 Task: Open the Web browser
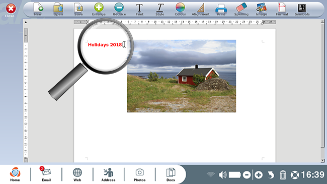77,174
